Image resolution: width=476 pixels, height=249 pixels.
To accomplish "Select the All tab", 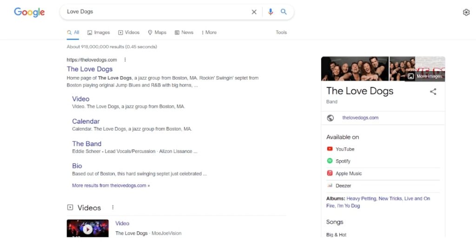I will [73, 33].
